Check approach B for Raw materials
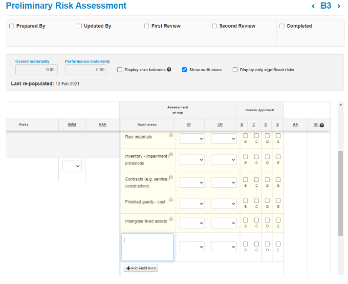Image resolution: width=348 pixels, height=284 pixels. pos(245,136)
